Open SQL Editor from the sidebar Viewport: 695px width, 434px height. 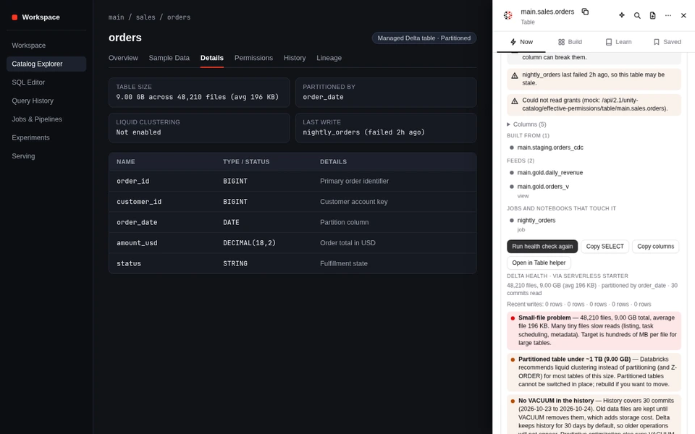(x=46, y=82)
